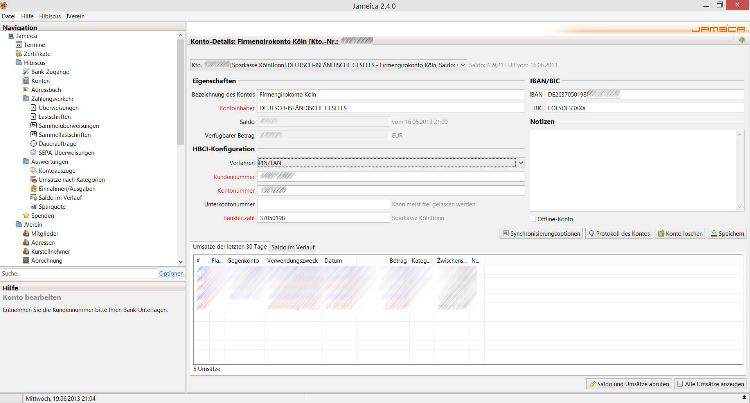Open Sammelüberweisungen icon
This screenshot has width=750, height=403.
tap(34, 125)
